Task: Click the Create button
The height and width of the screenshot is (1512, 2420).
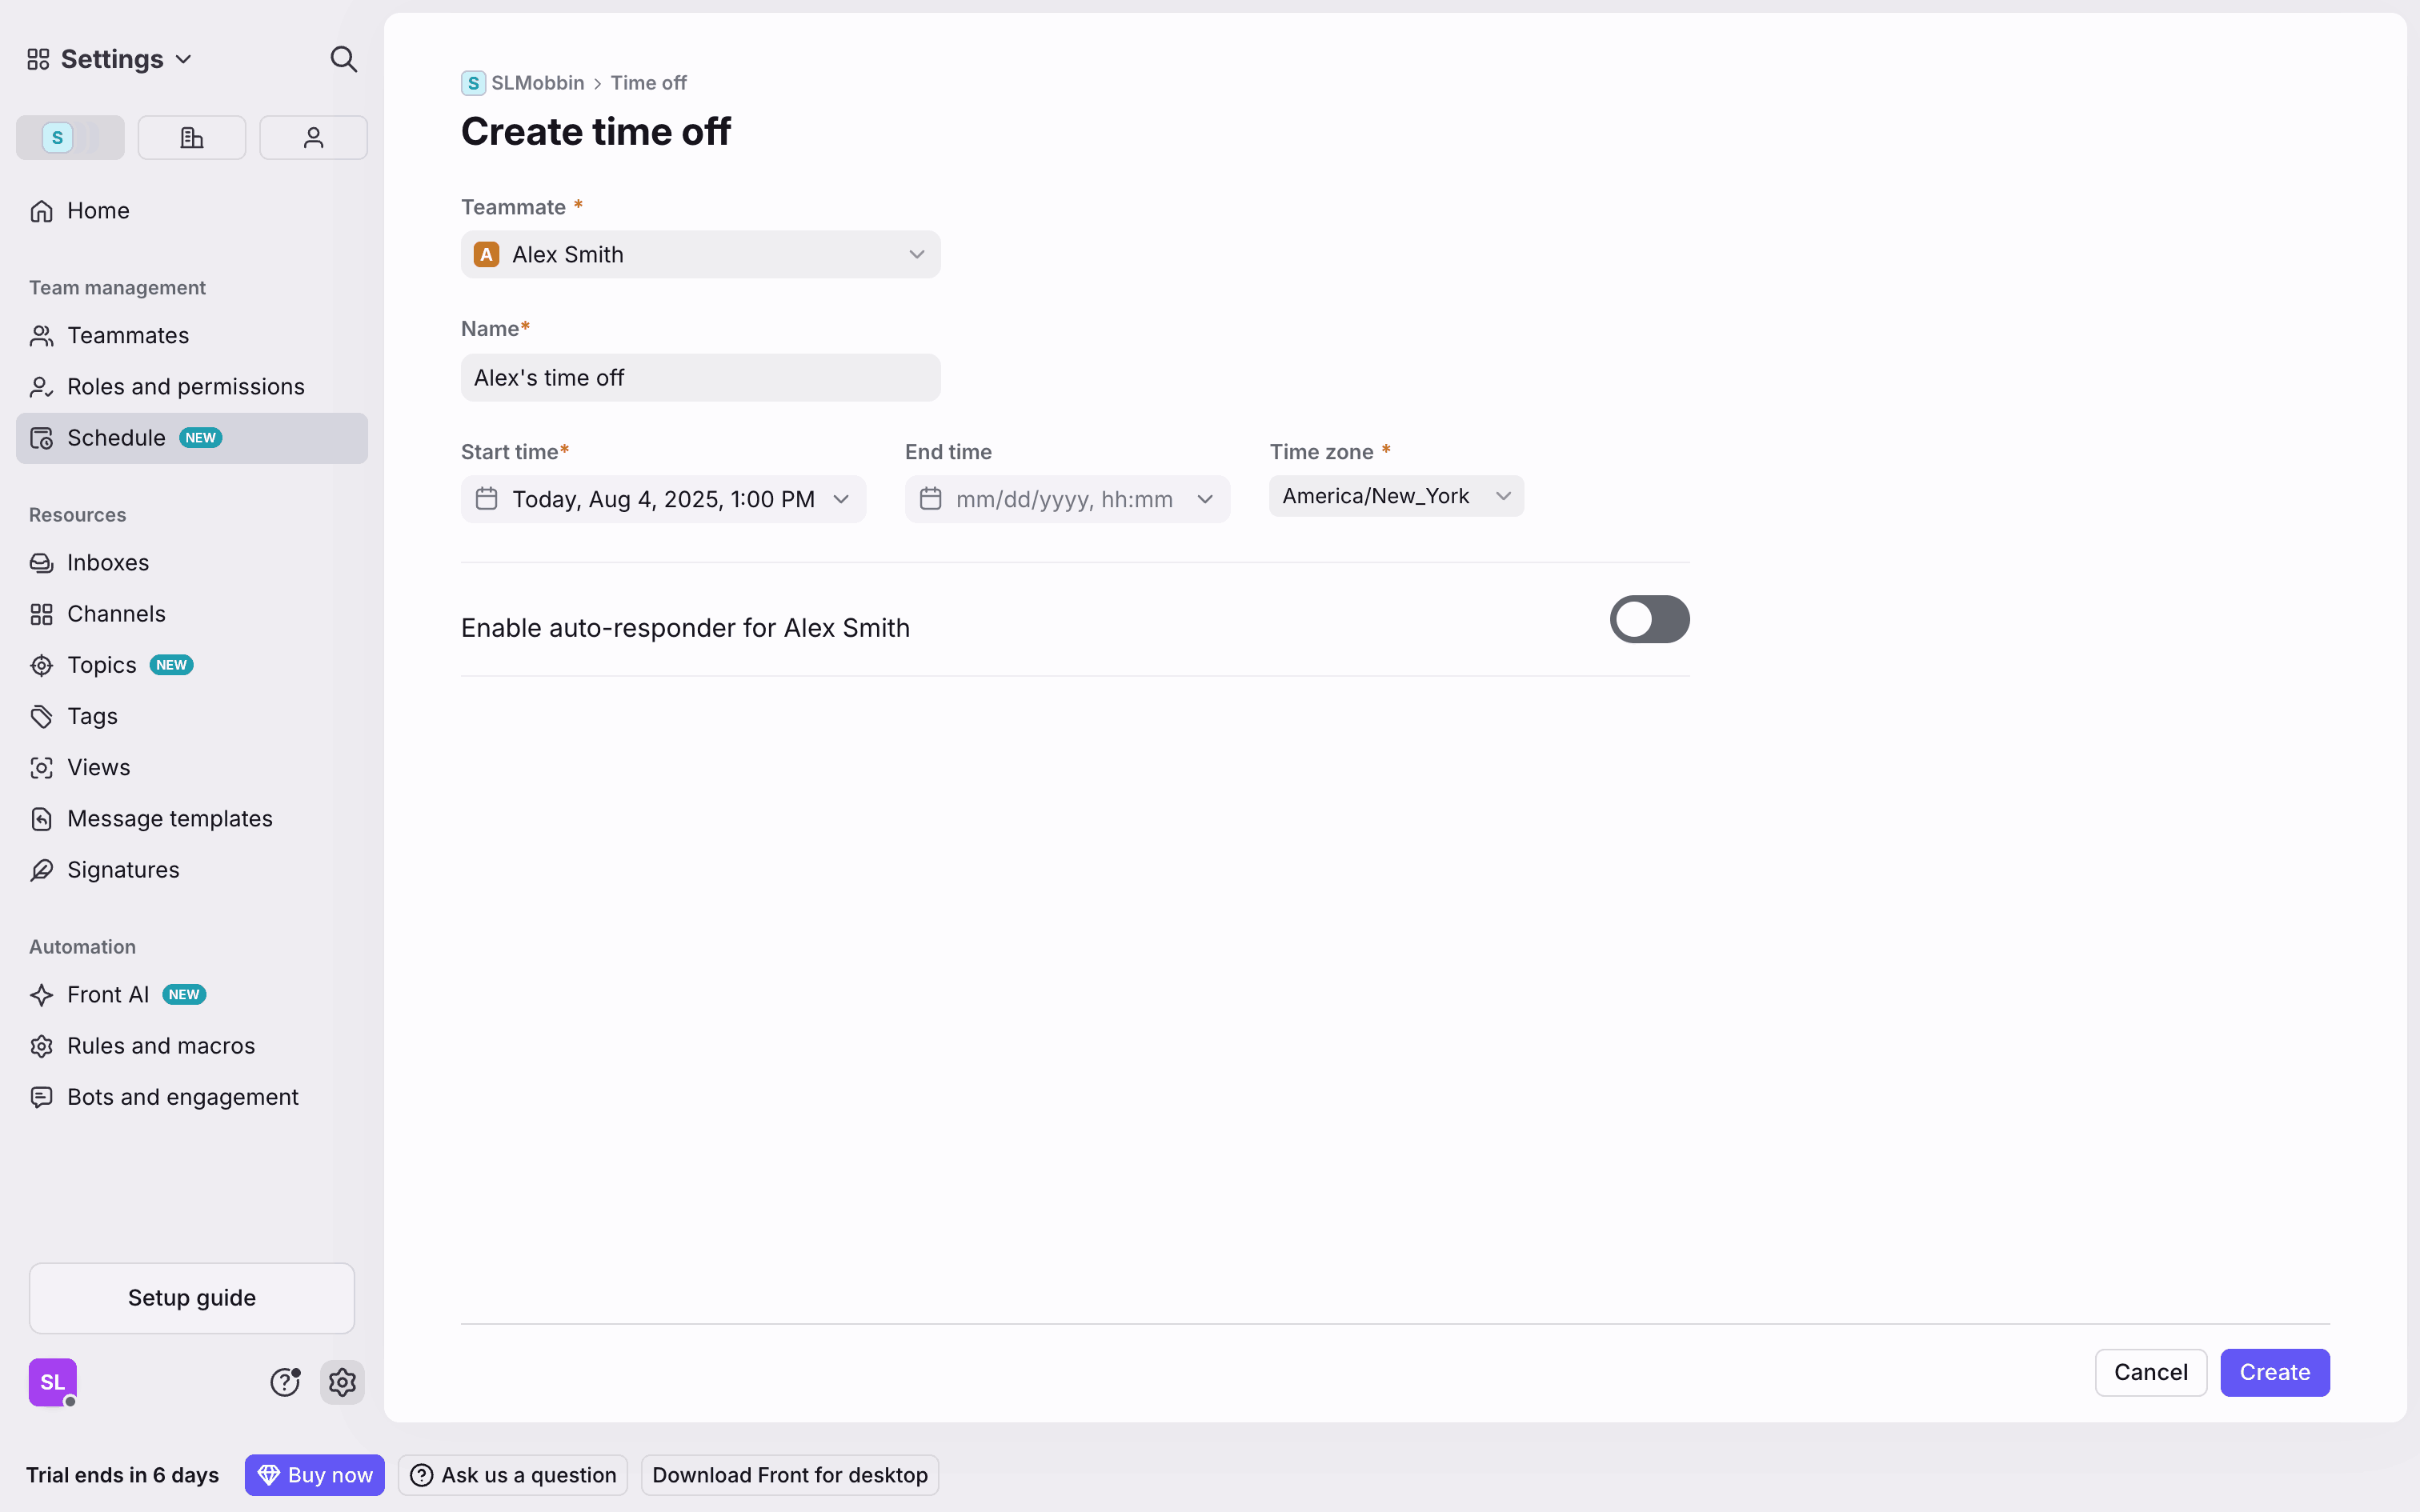Action: tap(2274, 1372)
